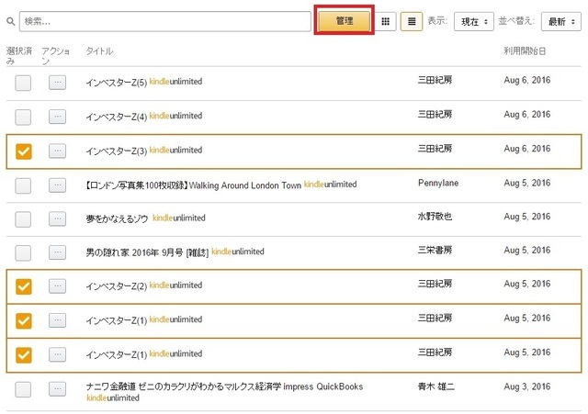Open actions menu for Walking Around London Town

57,185
